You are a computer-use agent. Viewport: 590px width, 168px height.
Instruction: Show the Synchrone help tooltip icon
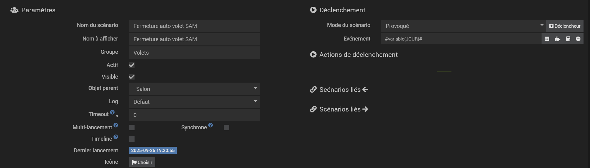click(x=210, y=125)
